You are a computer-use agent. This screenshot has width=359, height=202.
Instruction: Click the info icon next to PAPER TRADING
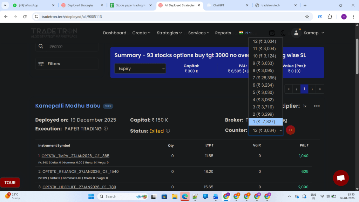[106, 129]
